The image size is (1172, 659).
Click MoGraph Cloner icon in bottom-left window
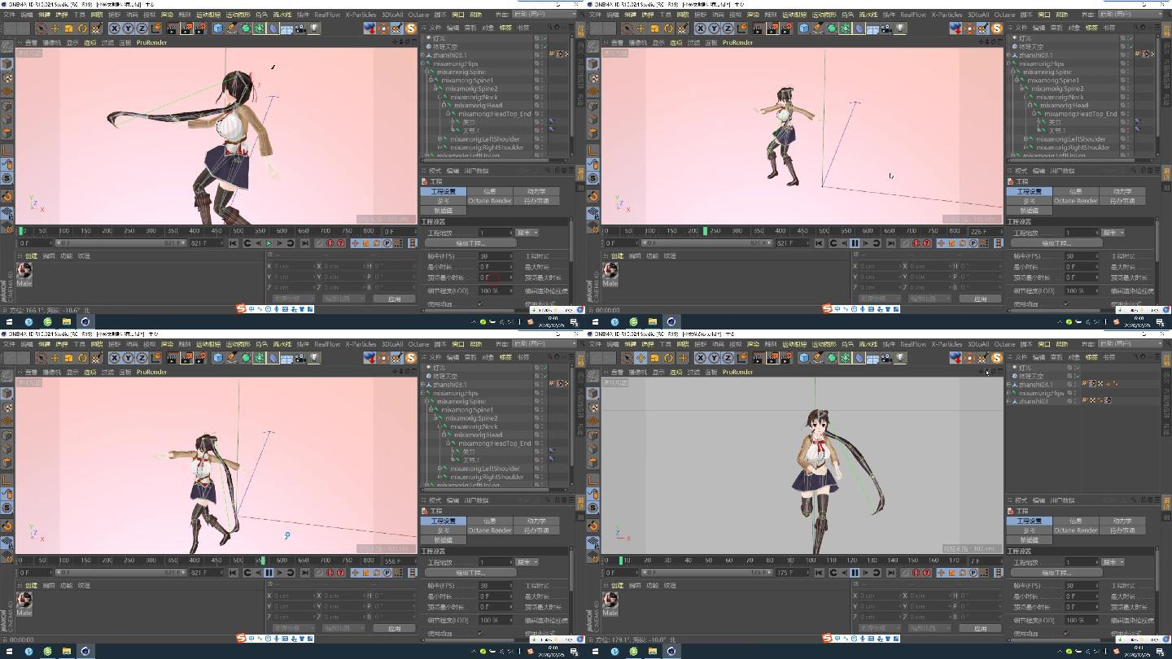[259, 358]
